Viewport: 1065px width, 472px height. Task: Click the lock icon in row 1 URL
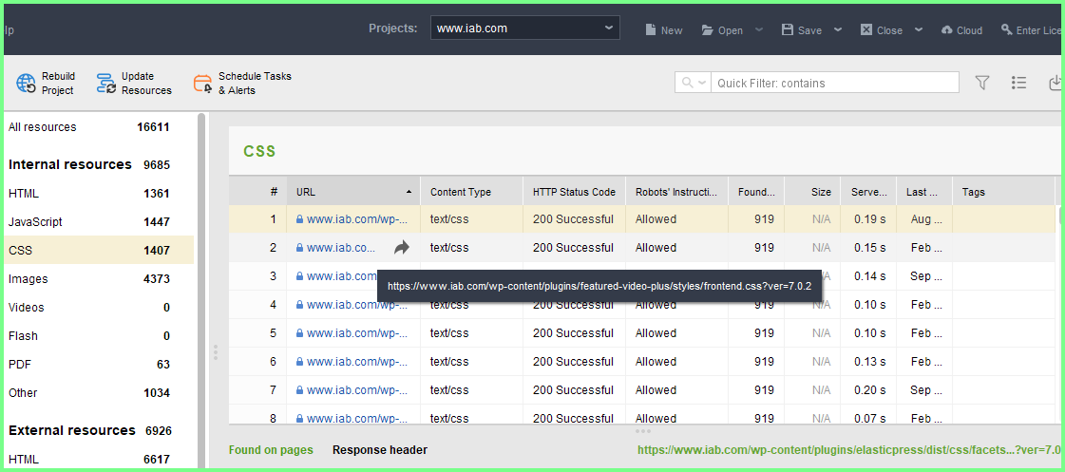pyautogui.click(x=299, y=219)
